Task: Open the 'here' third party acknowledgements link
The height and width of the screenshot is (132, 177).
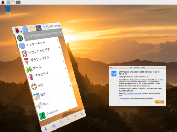Action: click(125, 99)
